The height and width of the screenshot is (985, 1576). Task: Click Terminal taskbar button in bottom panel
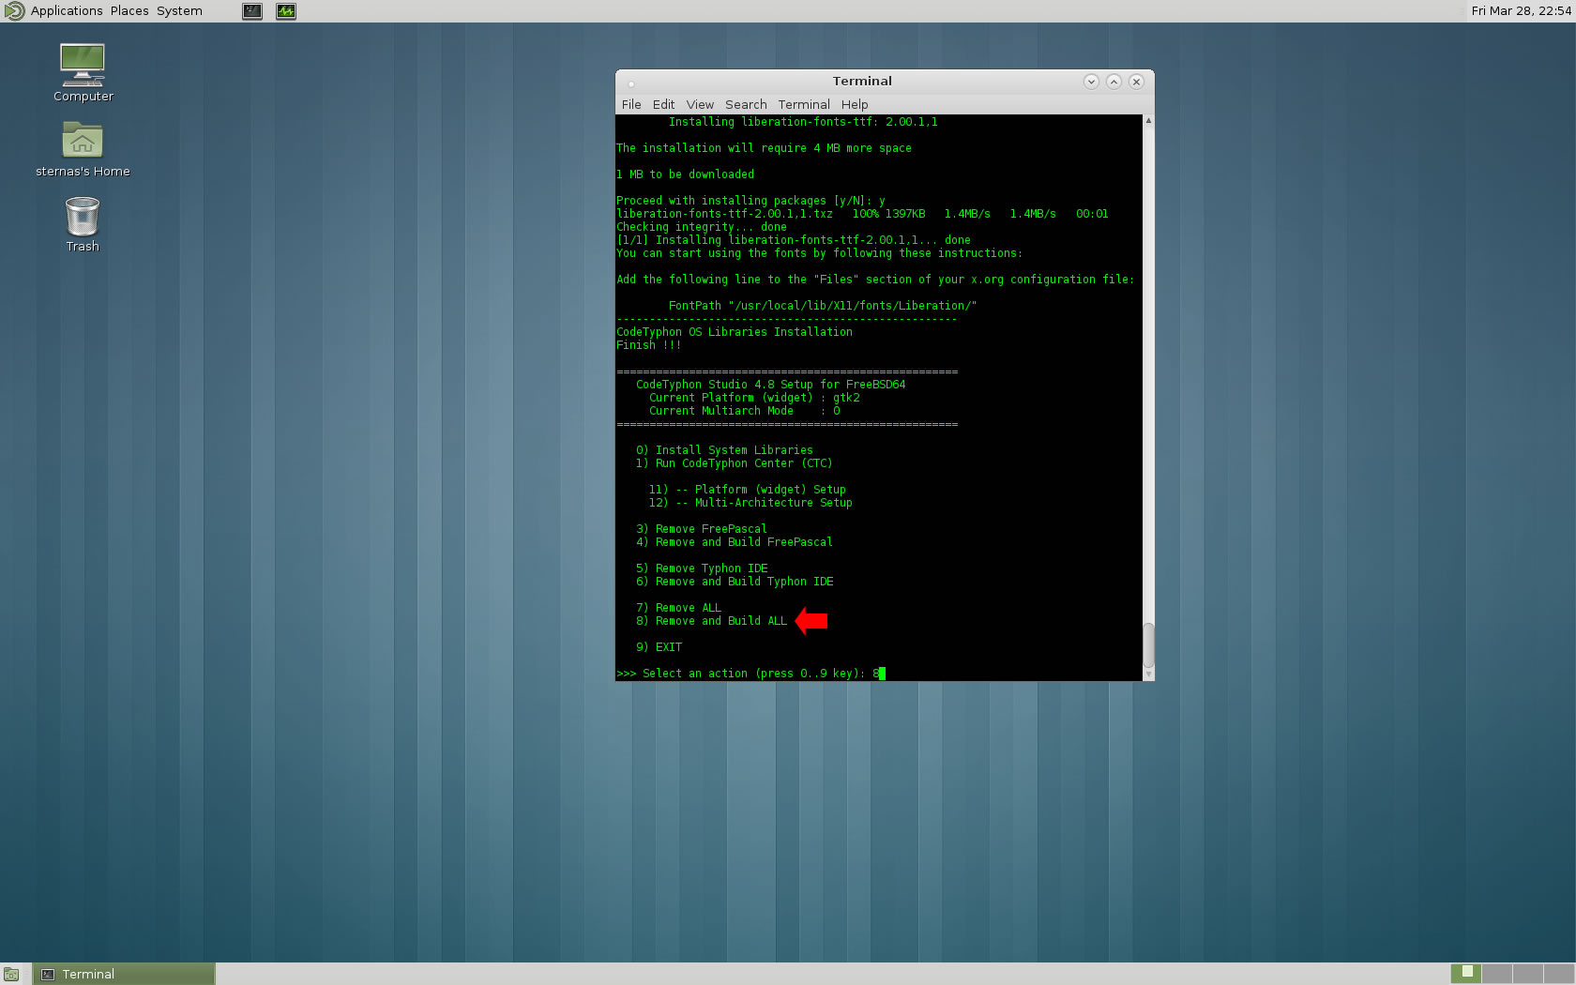pyautogui.click(x=124, y=974)
